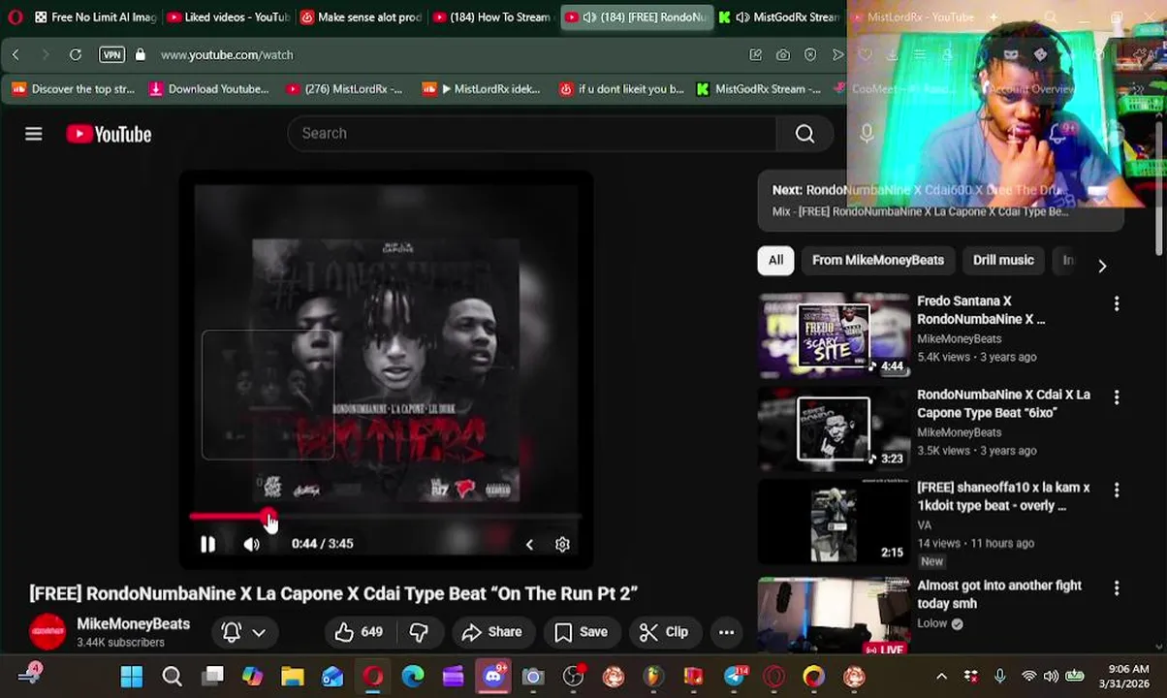Toggle the Opera VPN badge

coord(111,54)
